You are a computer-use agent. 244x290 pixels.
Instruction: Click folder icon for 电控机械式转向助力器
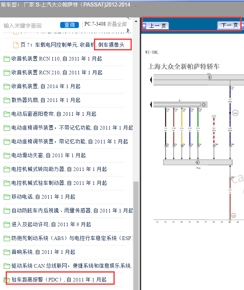[7, 169]
